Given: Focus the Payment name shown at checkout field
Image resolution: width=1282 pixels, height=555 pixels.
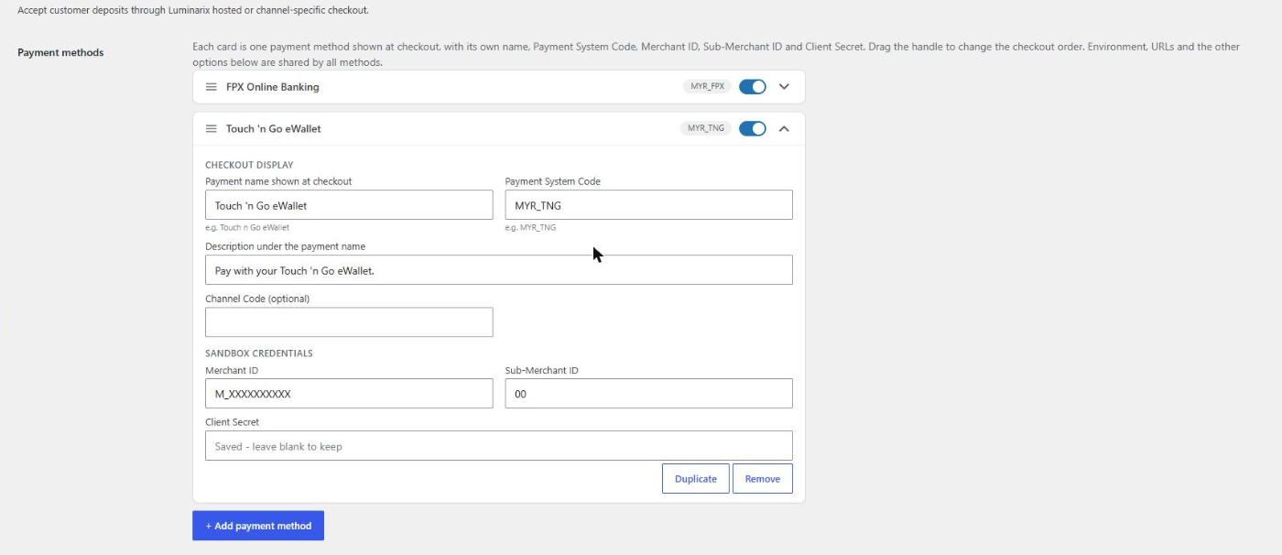Looking at the screenshot, I should point(349,205).
